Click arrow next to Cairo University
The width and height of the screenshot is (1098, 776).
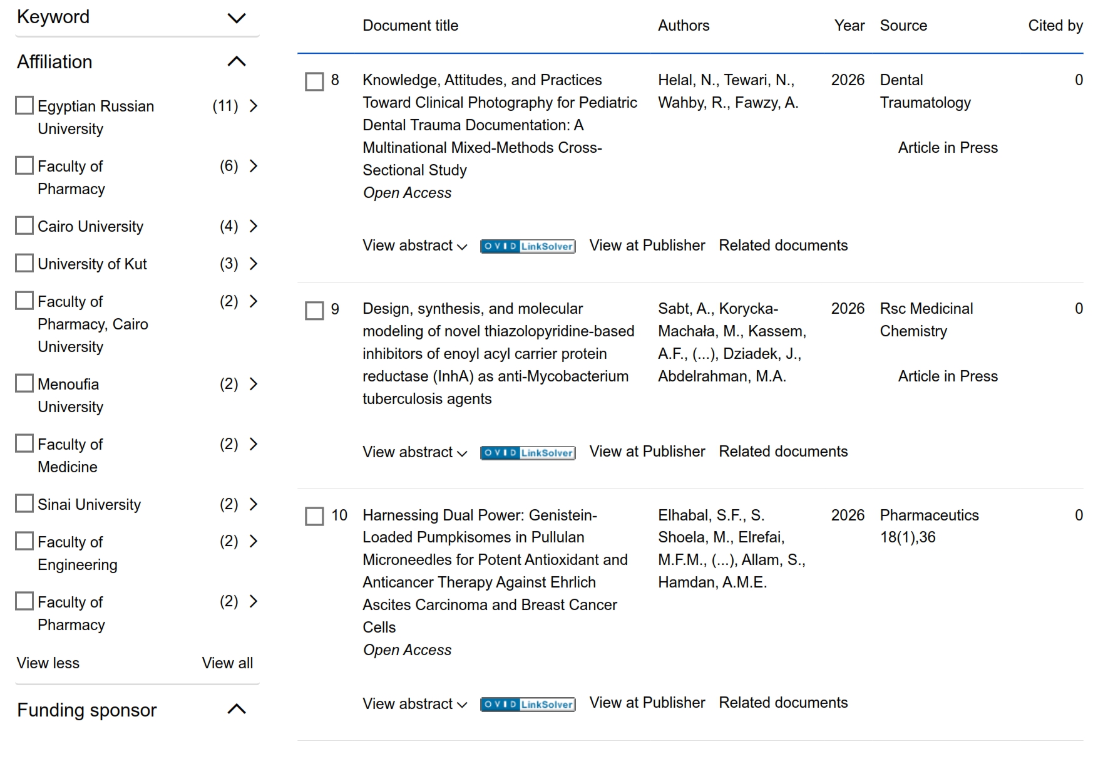(254, 226)
